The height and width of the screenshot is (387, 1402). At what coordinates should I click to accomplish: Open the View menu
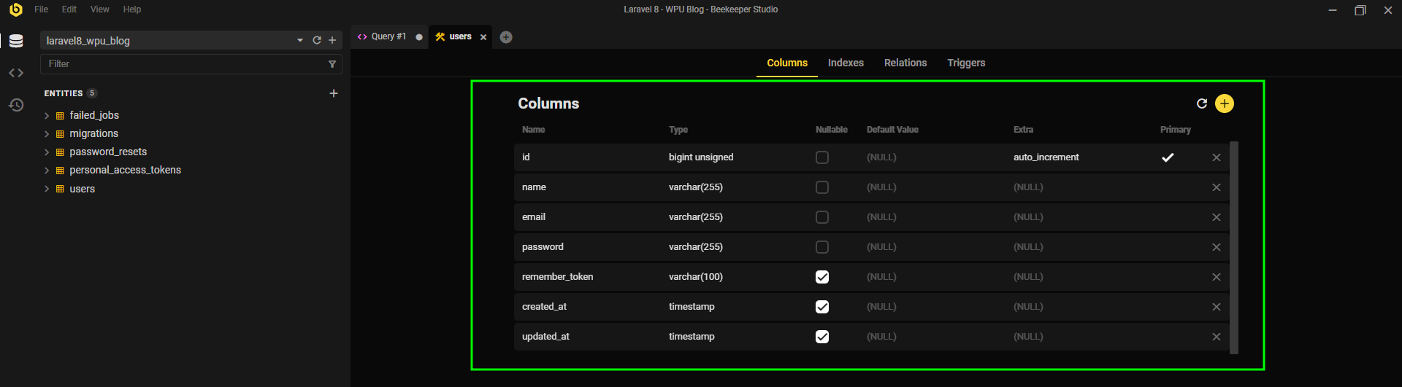point(99,9)
